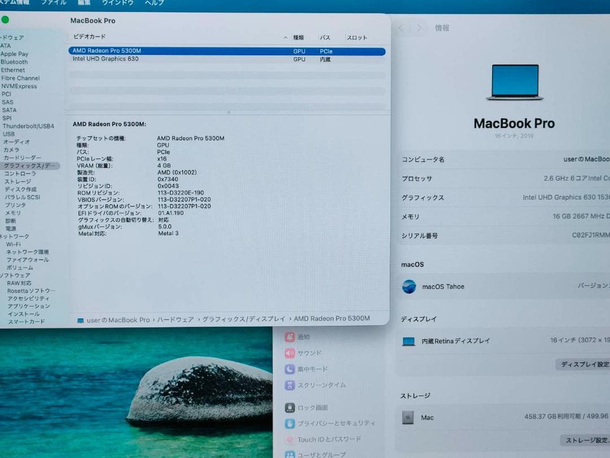Select Fibre Channel in the sidebar
Image resolution: width=610 pixels, height=458 pixels.
(x=20, y=78)
